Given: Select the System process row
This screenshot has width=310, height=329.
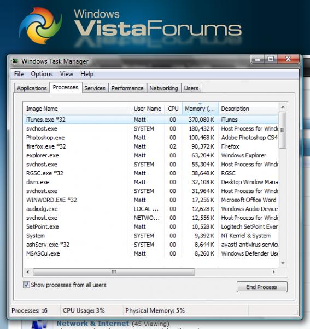Looking at the screenshot, I should point(151,236).
